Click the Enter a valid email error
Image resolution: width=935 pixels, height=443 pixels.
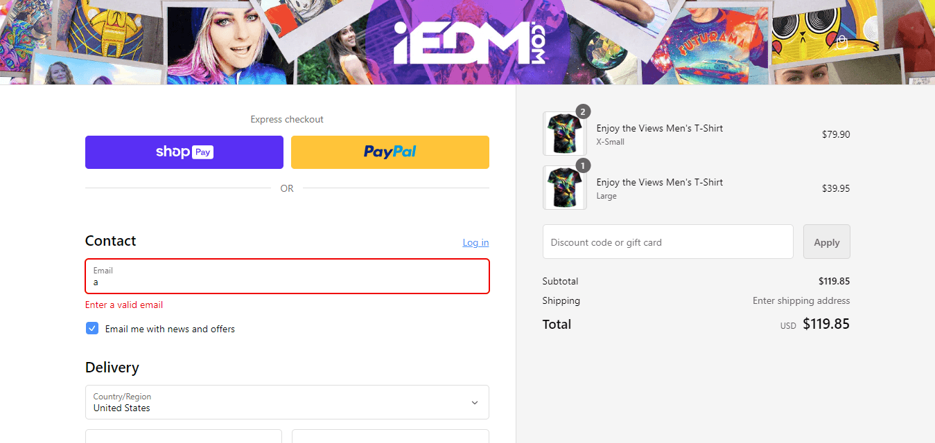124,305
